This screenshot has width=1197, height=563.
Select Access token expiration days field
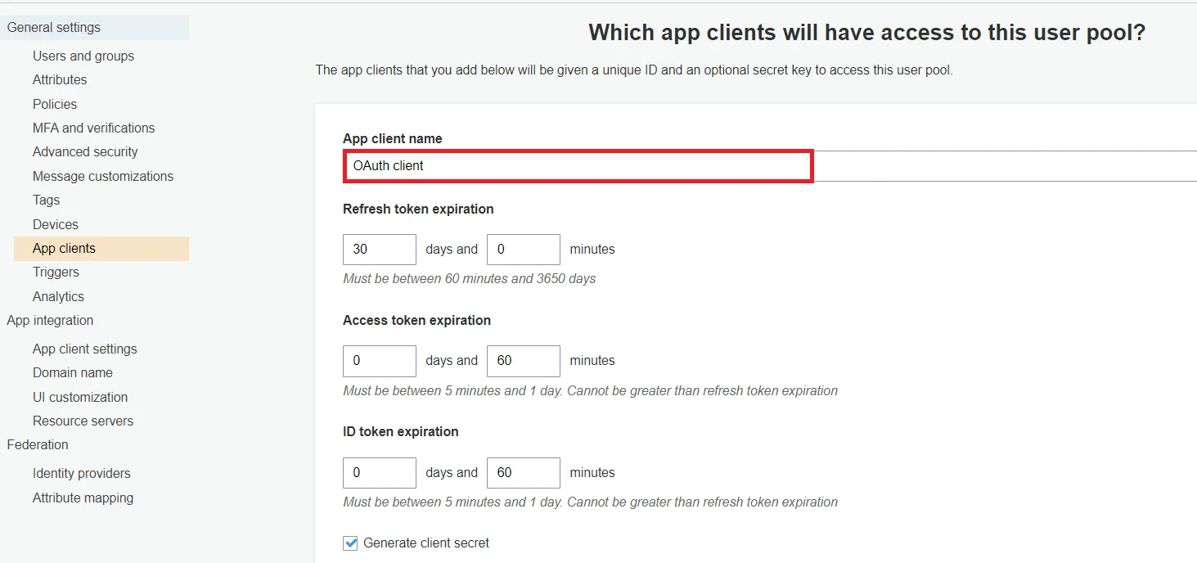pos(380,361)
